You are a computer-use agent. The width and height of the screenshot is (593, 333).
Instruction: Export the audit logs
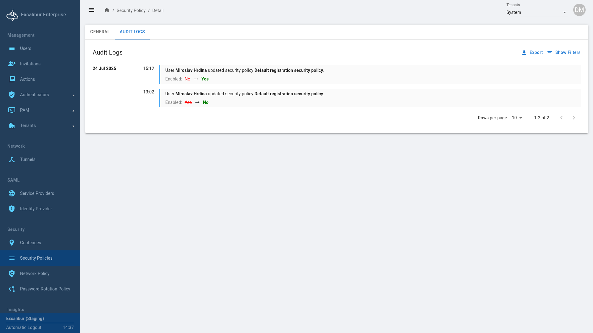[x=532, y=52]
